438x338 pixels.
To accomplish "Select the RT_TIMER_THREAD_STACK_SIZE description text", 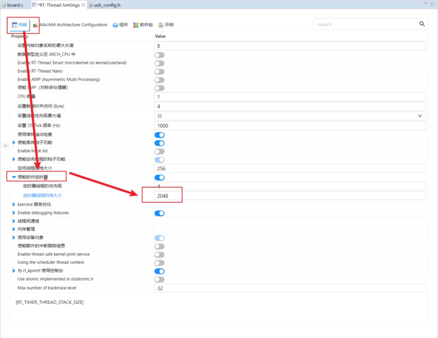I will point(50,302).
